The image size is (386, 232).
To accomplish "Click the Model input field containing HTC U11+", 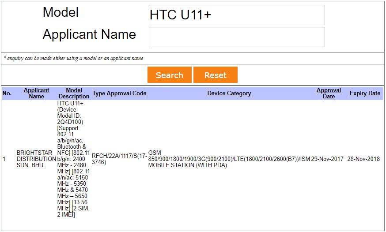I will tap(237, 15).
